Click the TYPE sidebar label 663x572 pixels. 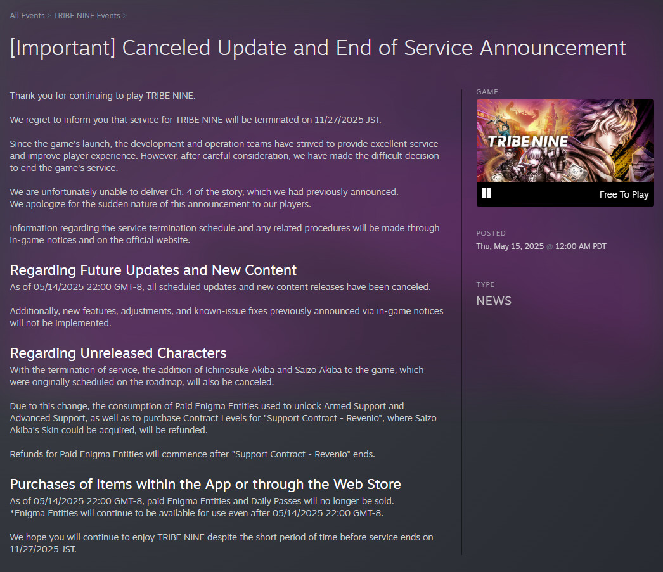click(x=485, y=284)
